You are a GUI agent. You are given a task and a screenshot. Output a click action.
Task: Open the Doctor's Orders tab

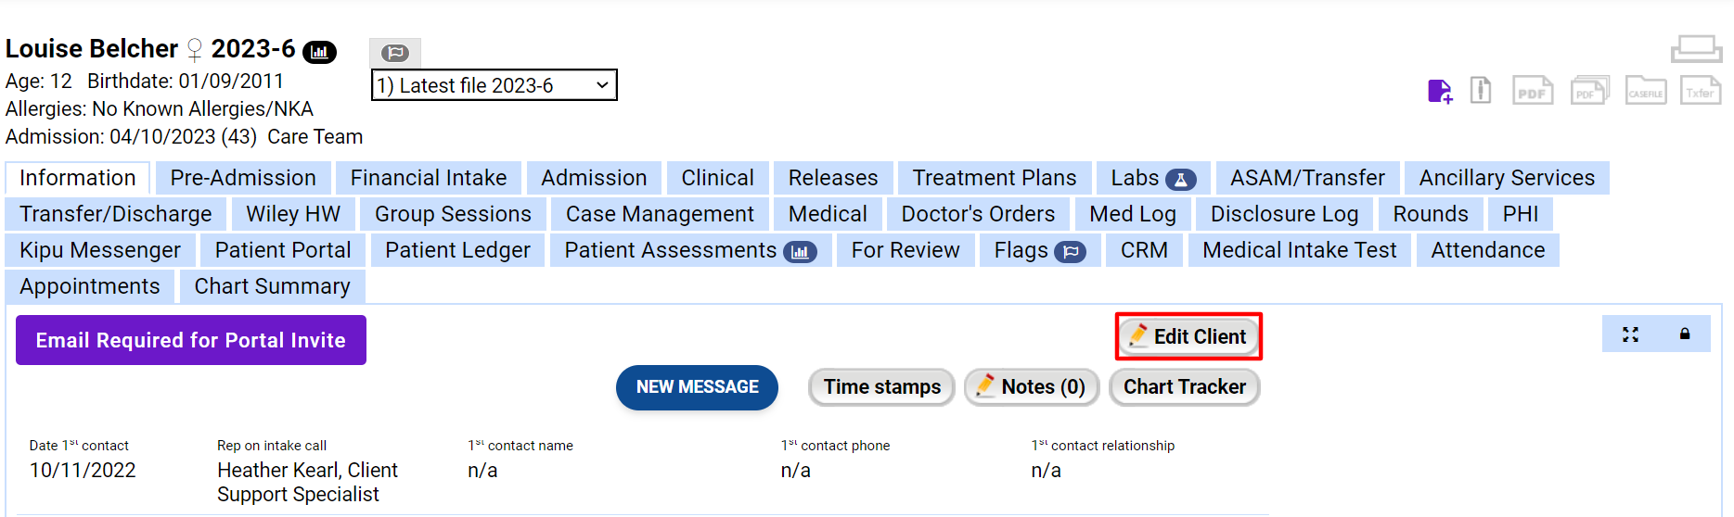(978, 214)
